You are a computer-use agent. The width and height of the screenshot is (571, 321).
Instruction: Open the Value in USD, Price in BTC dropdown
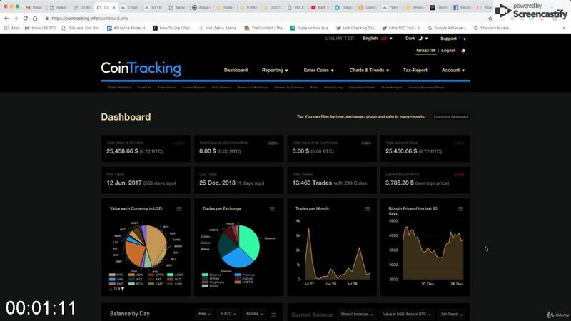pyautogui.click(x=406, y=315)
